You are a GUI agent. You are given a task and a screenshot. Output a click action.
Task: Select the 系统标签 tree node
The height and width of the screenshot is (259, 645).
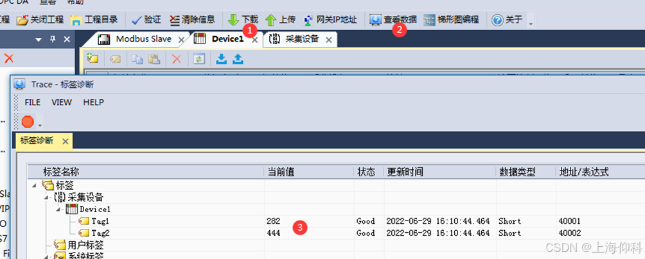point(85,256)
